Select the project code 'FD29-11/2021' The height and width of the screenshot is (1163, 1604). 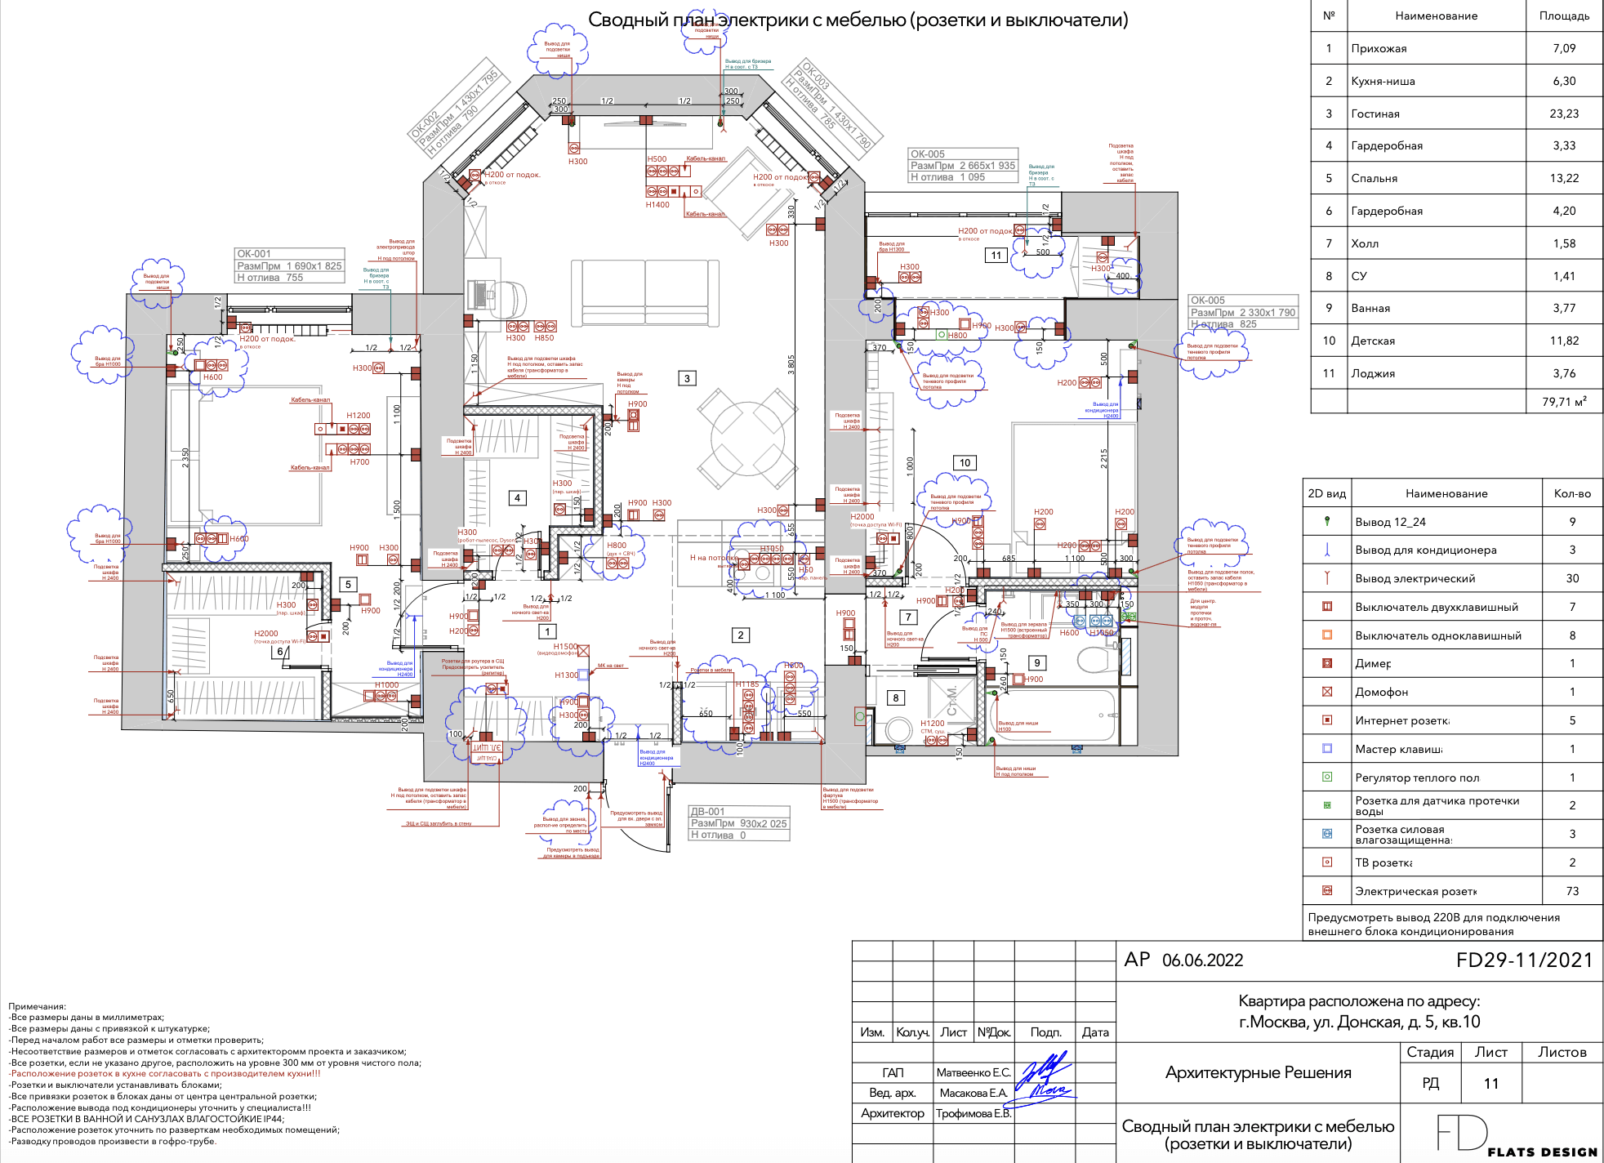click(x=1524, y=960)
